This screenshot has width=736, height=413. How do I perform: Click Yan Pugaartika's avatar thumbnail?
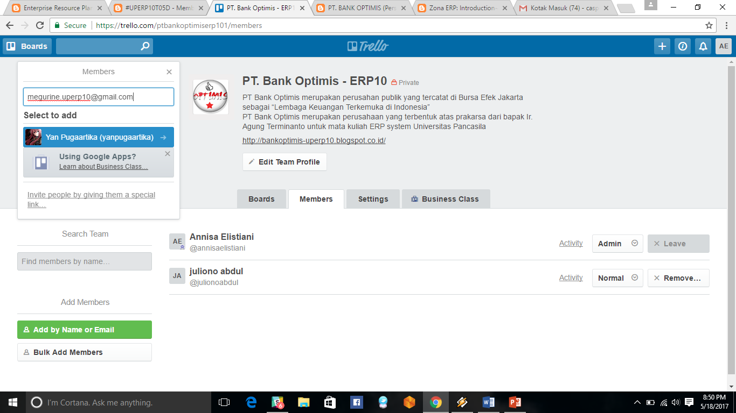click(33, 137)
